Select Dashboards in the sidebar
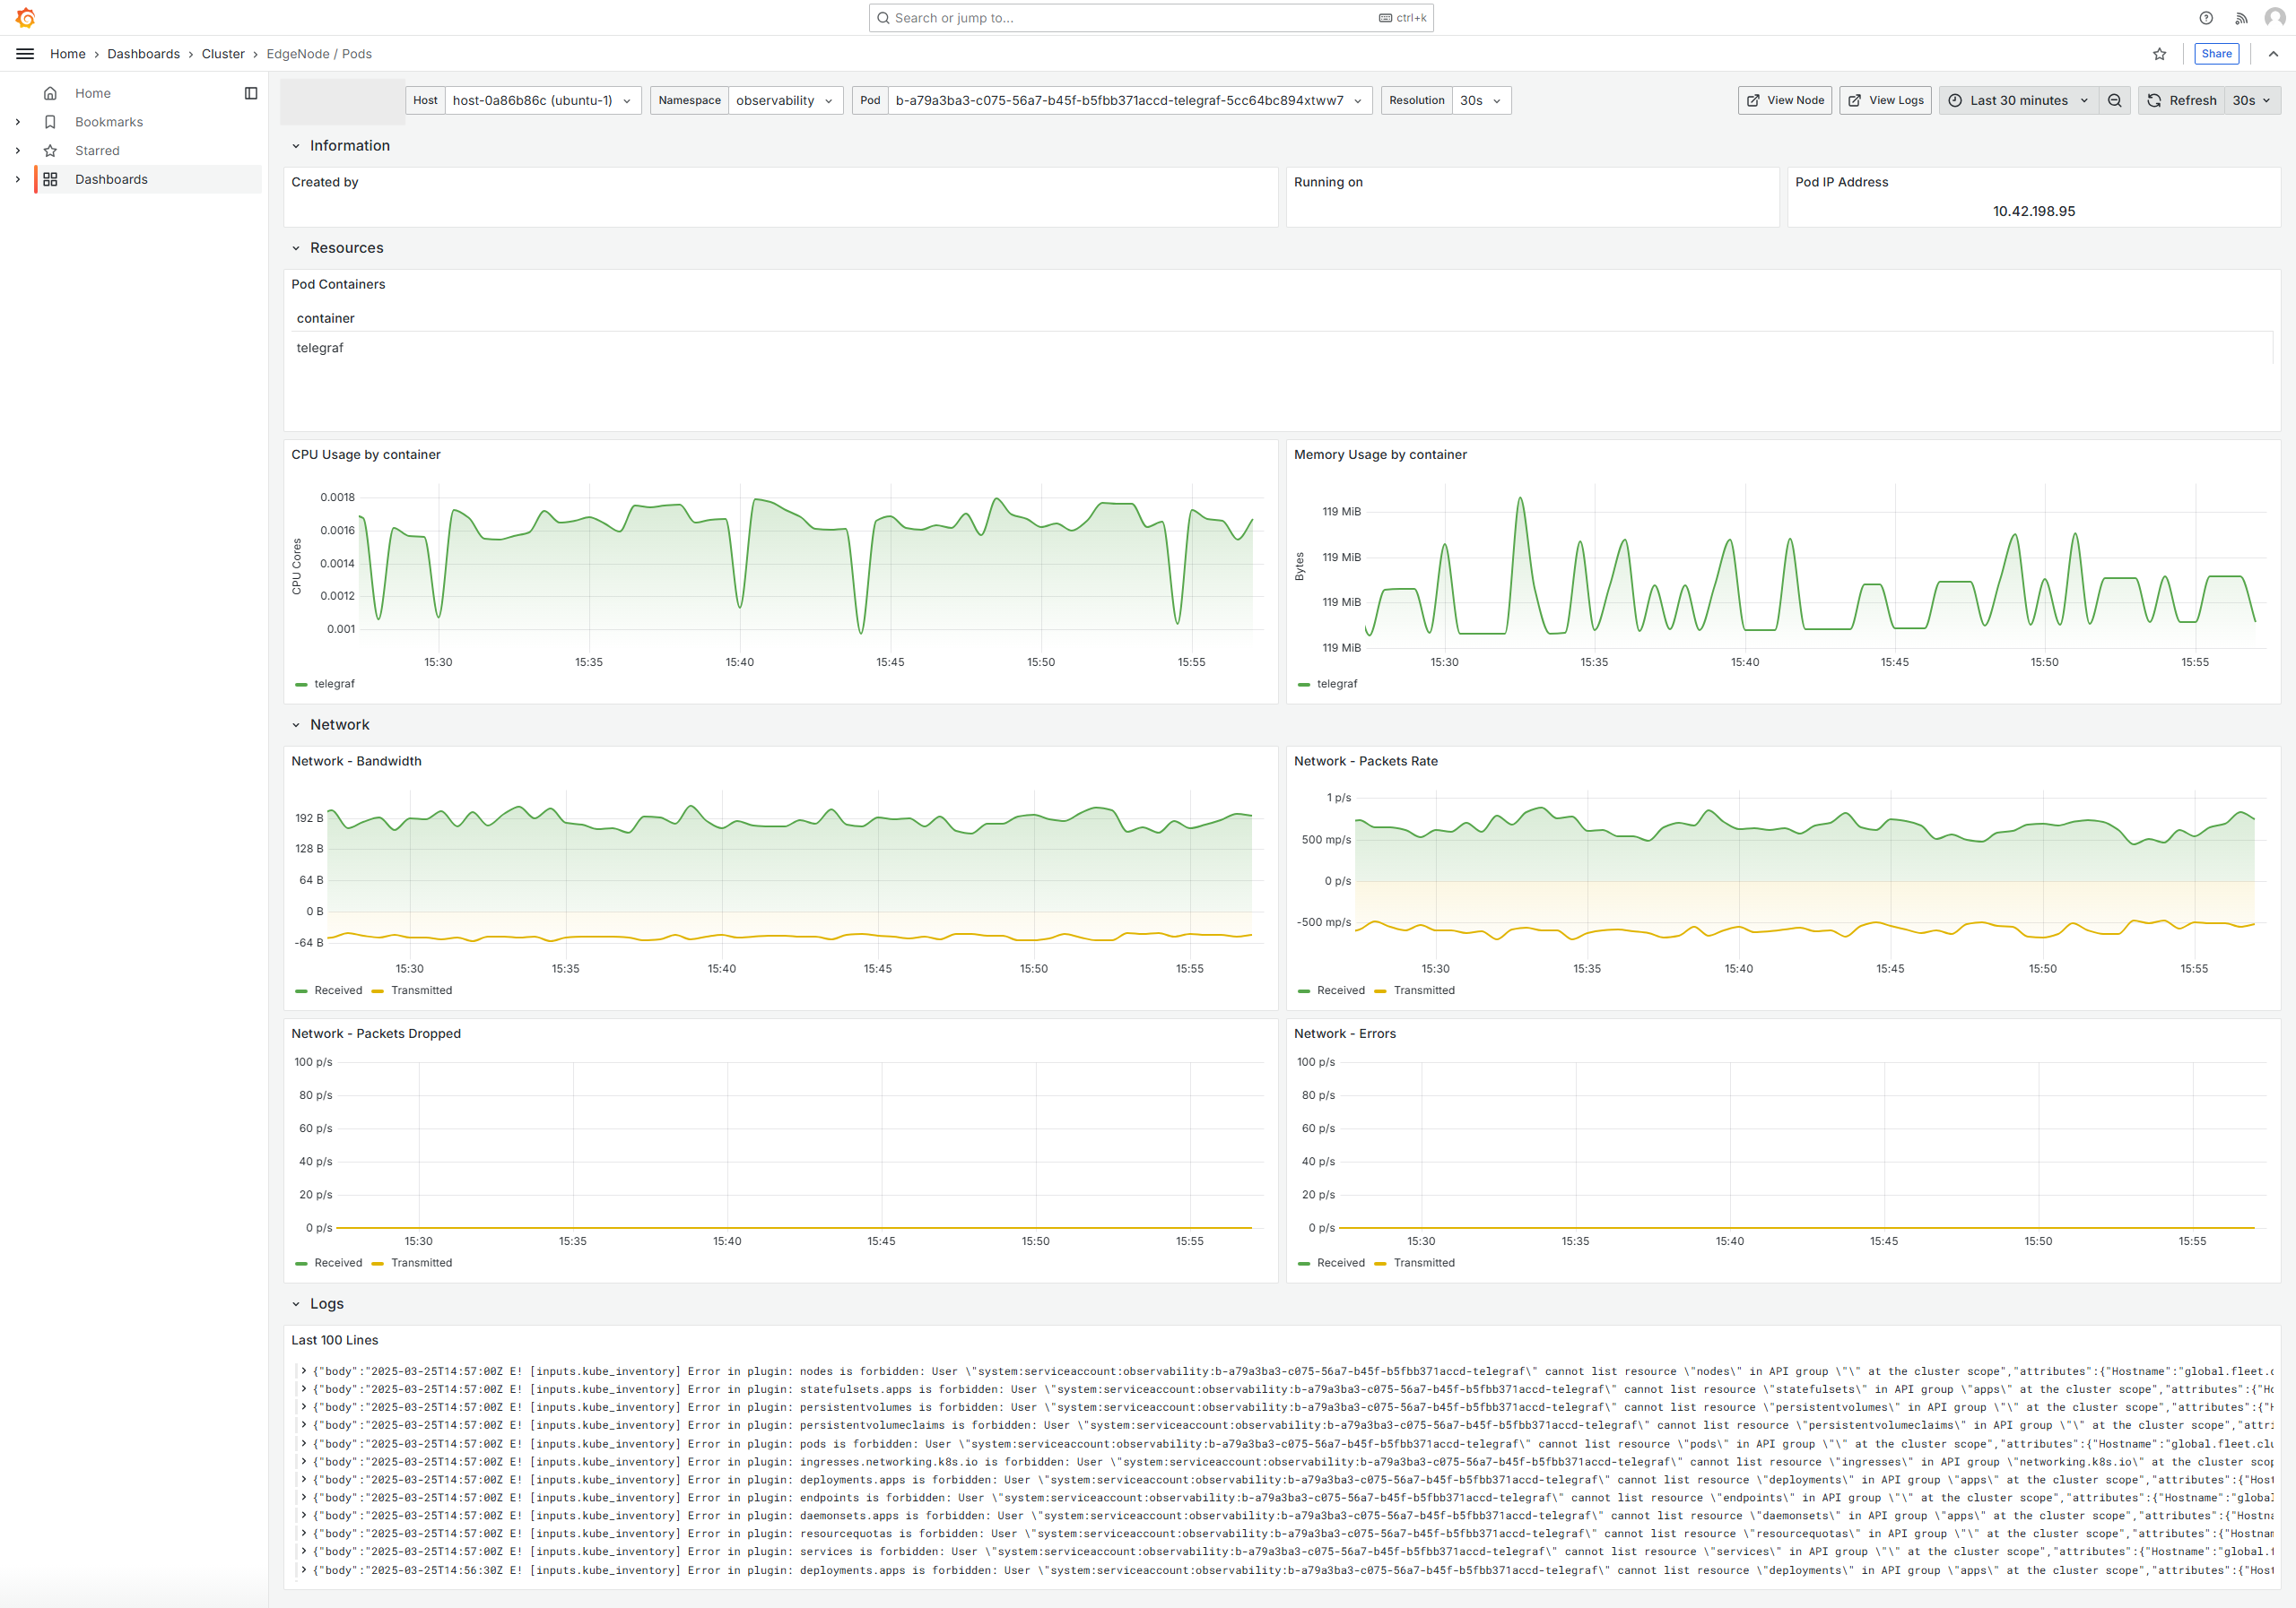This screenshot has width=2296, height=1608. coord(111,179)
